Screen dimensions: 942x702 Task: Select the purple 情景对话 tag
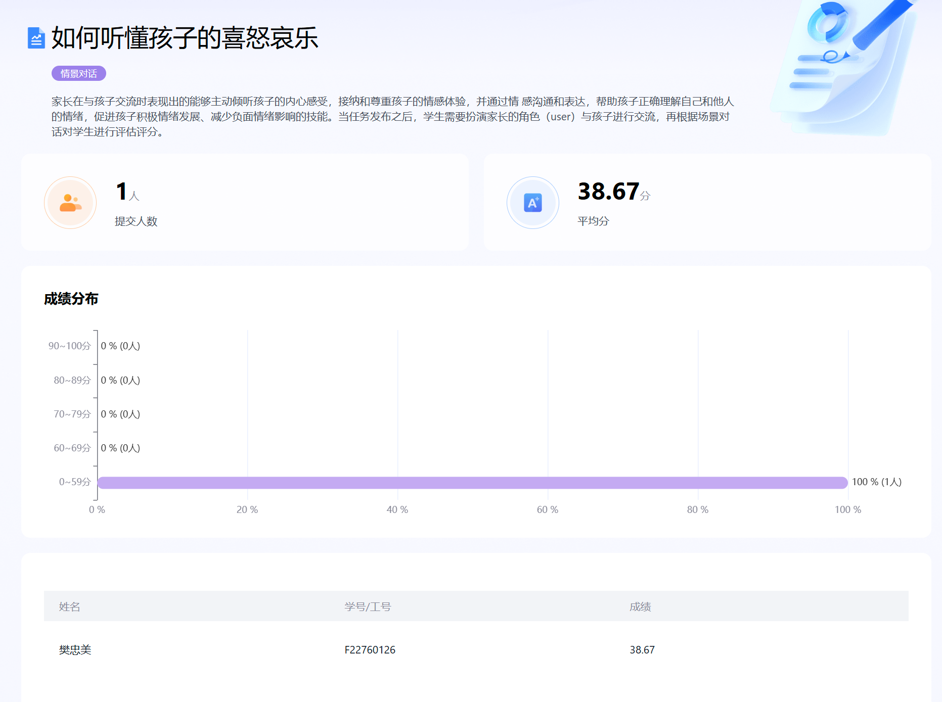click(79, 74)
